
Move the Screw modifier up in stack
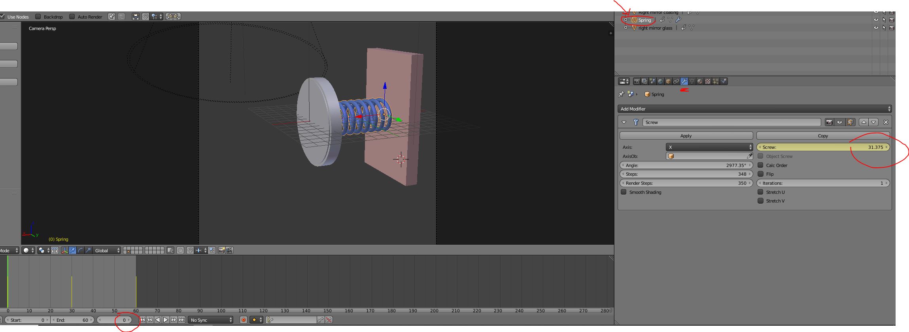click(x=864, y=122)
